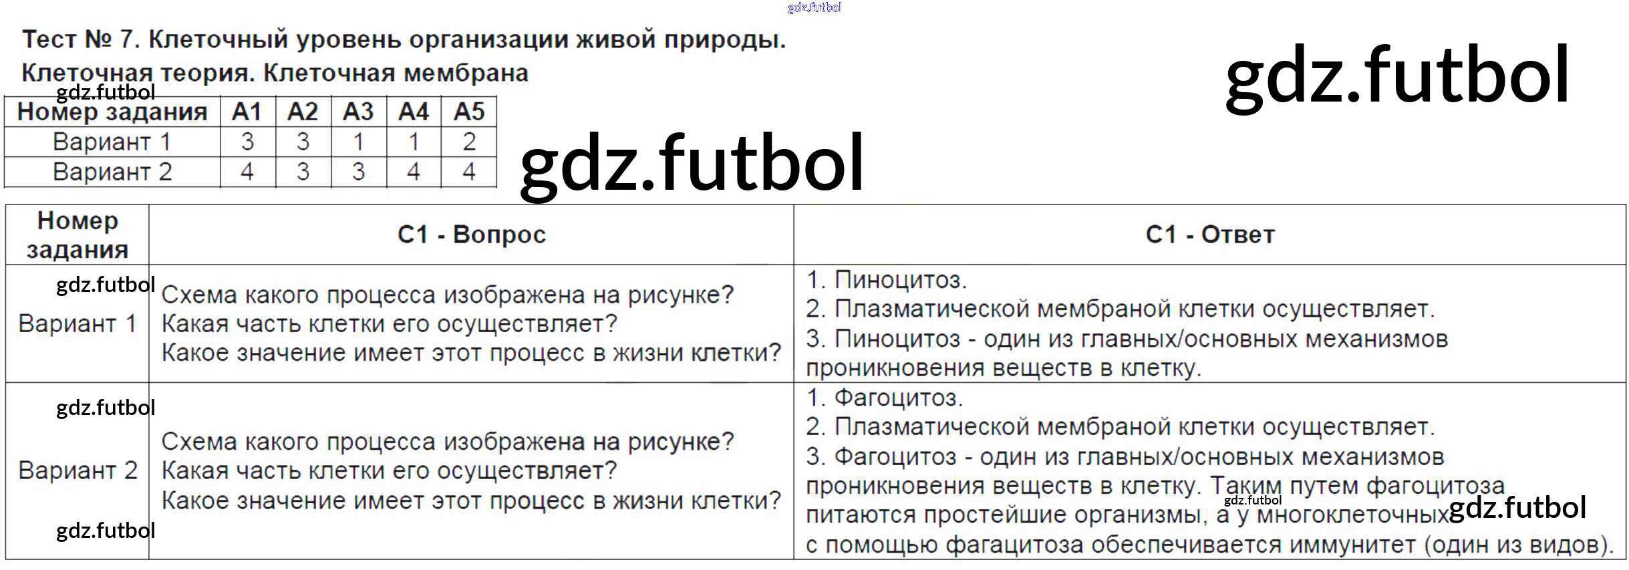Click the '1. Фагоцитоз.' answer line
This screenshot has width=1629, height=570.
pos(884,398)
